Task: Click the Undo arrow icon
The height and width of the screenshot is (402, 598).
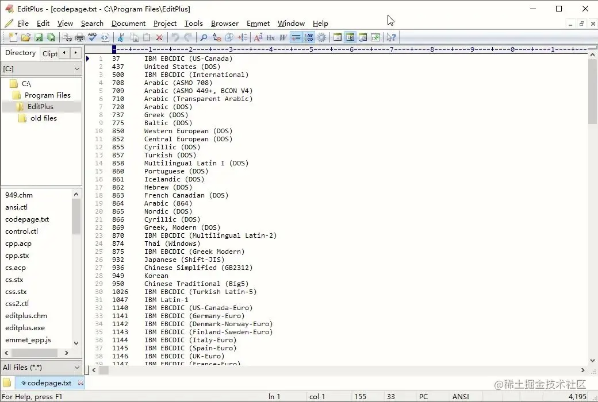Action: [x=175, y=37]
